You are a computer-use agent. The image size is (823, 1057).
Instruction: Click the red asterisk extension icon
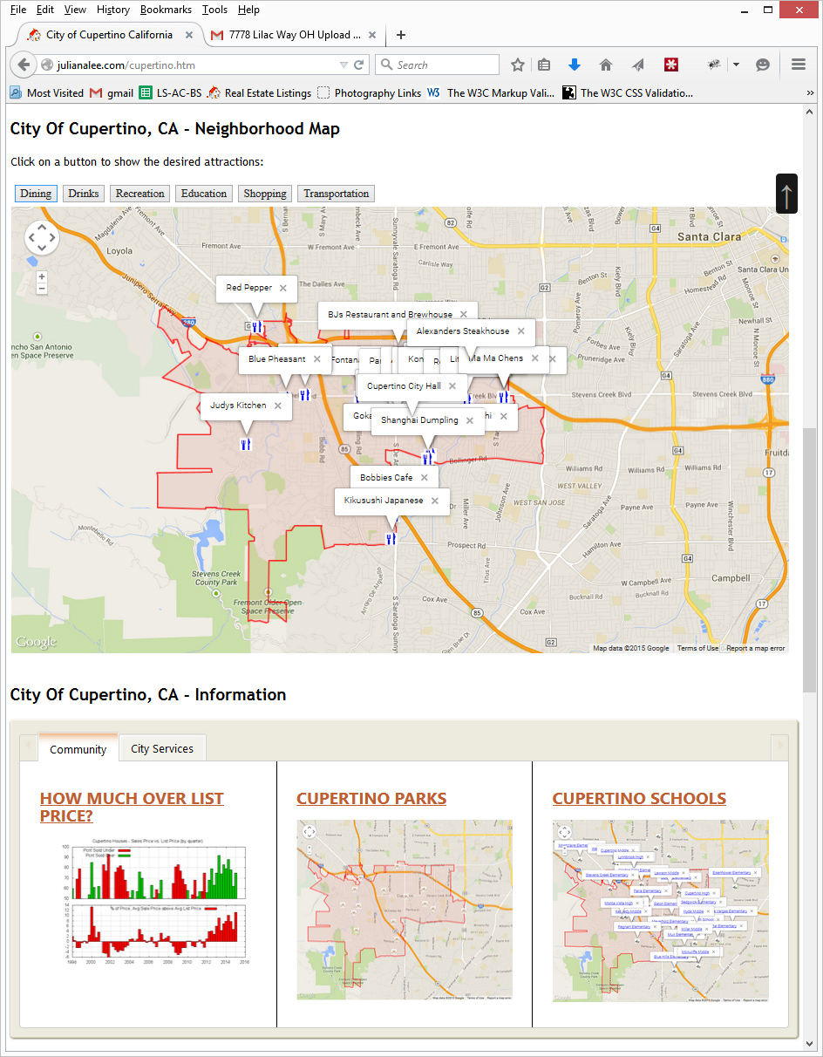670,65
